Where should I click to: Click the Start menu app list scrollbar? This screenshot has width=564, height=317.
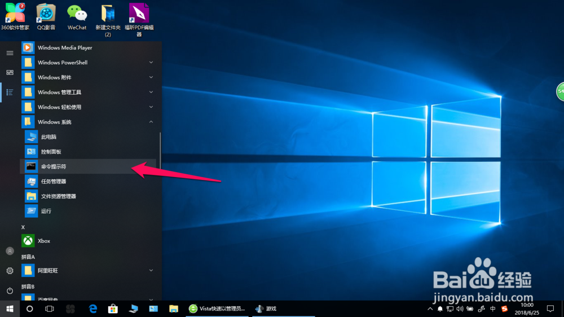[x=160, y=151]
